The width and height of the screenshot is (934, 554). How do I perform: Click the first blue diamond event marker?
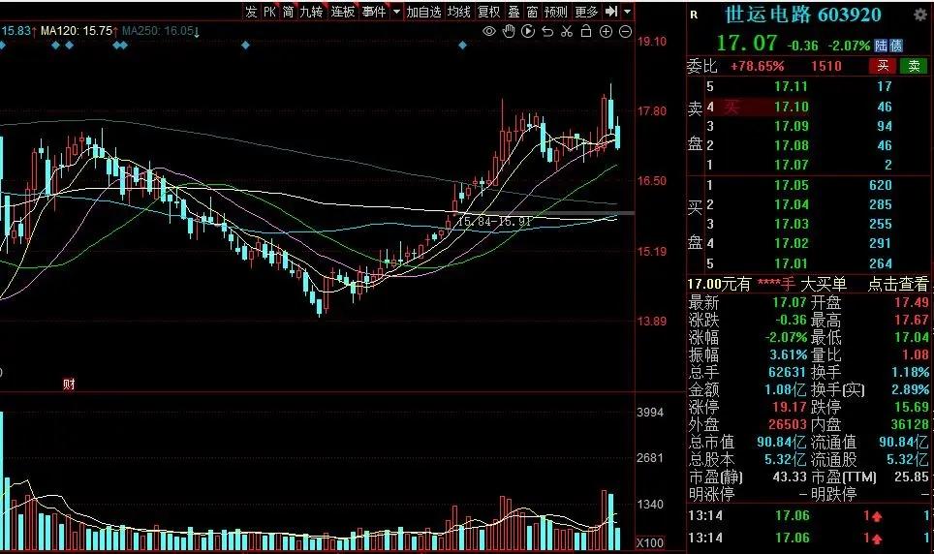[x=1, y=46]
